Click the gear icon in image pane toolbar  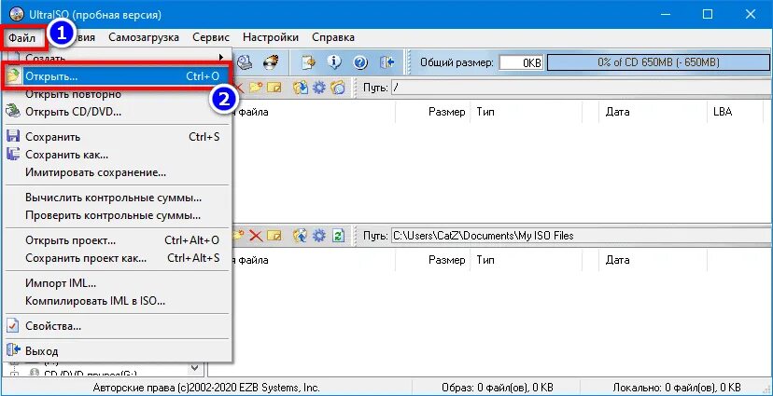(319, 89)
